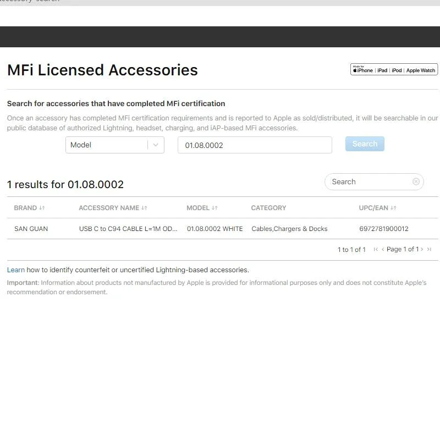Screen dimensions: 440x440
Task: Click the '1 results for 01.08.0002' text
Action: pyautogui.click(x=65, y=185)
